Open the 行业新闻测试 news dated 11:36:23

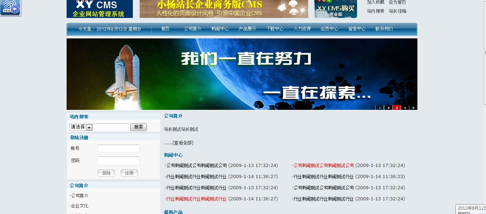pos(324,177)
